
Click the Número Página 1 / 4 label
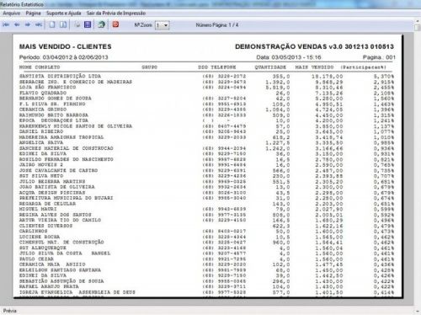(217, 25)
